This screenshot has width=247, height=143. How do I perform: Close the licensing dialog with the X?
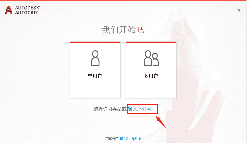tap(239, 10)
